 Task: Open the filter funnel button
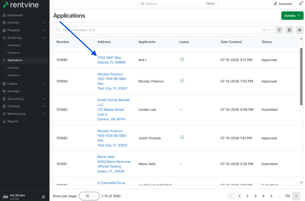(x=280, y=30)
